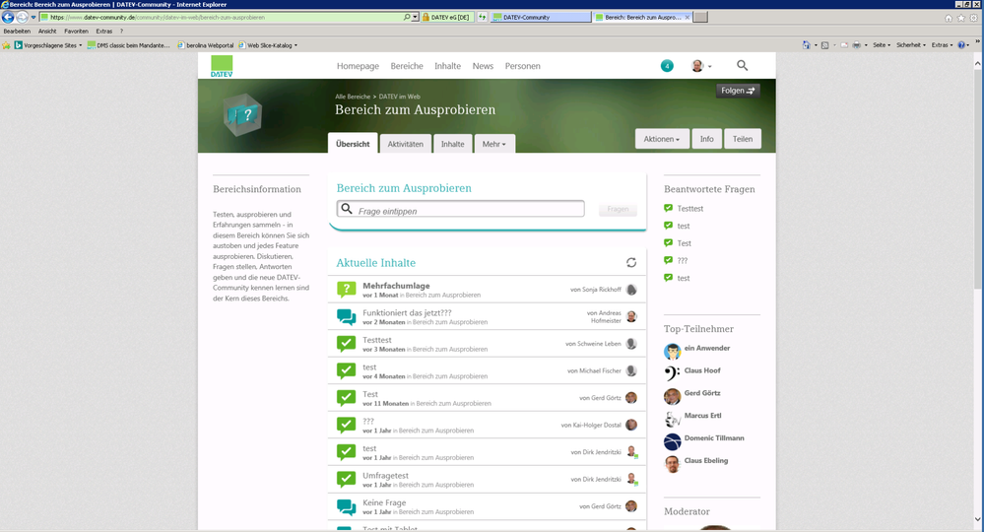Screen dimensions: 984x532
Task: Click the Fragen button
Action: pyautogui.click(x=618, y=209)
